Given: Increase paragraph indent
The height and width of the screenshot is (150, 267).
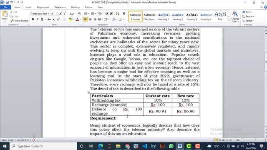Looking at the screenshot, I should (x=111, y=14).
